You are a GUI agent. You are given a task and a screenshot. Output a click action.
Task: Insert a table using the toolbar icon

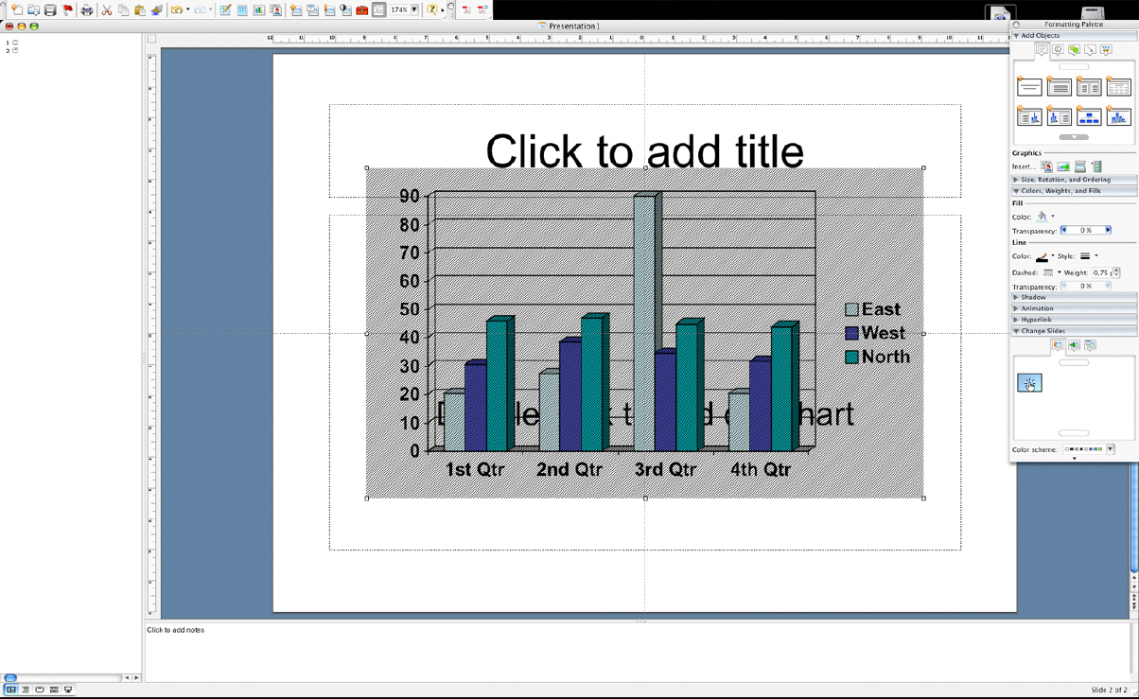click(x=242, y=9)
